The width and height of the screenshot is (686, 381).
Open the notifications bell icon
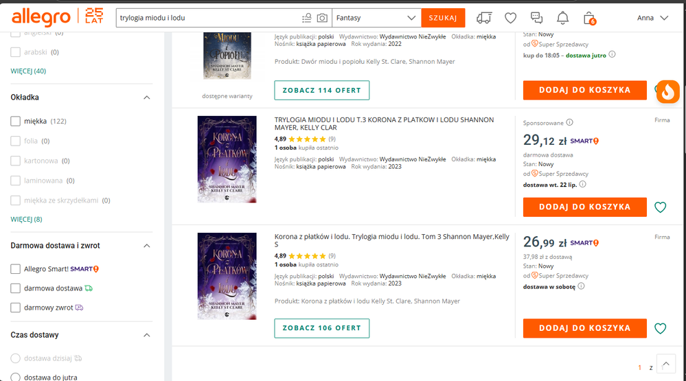pos(562,18)
